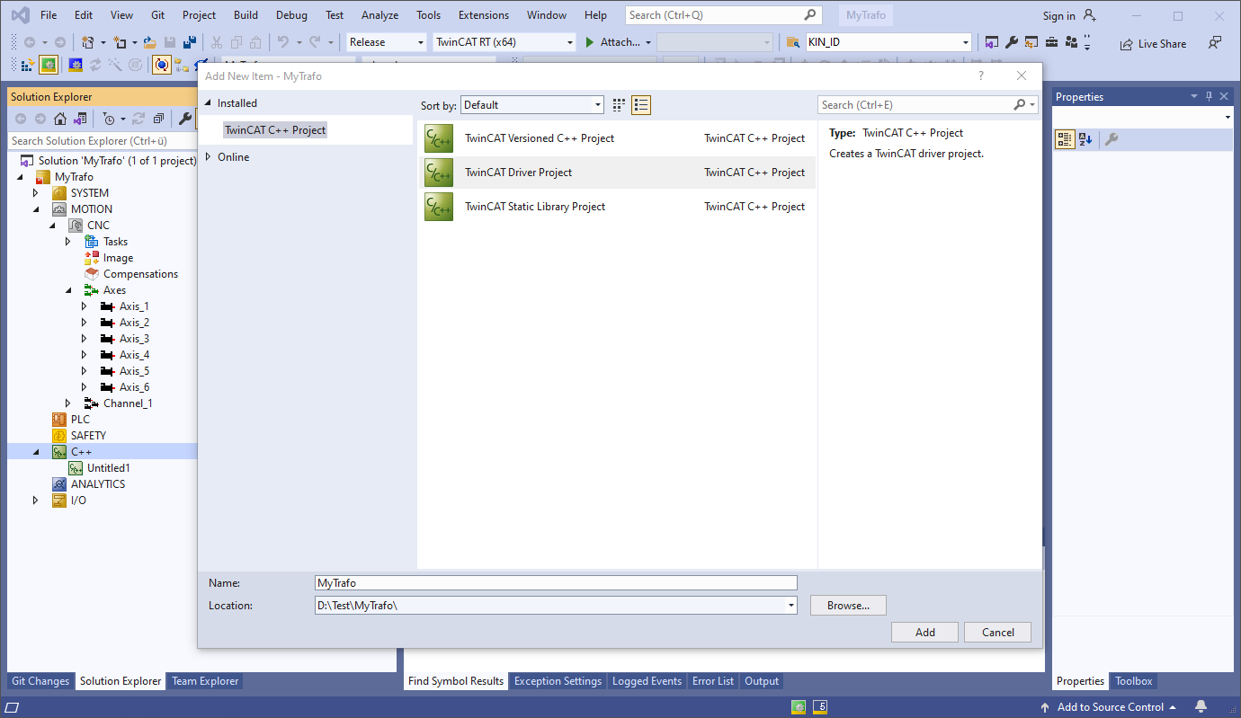
Task: Expand the Online templates node
Action: point(209,157)
